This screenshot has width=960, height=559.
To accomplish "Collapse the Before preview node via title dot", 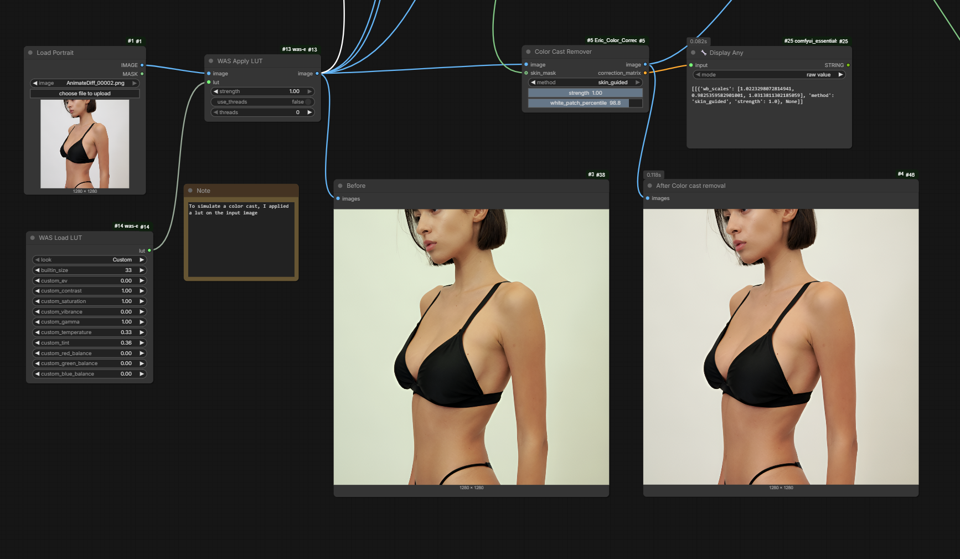I will pyautogui.click(x=340, y=186).
